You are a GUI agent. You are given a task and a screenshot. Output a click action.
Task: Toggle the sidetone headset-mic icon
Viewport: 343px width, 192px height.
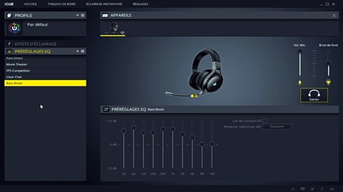pyautogui.click(x=328, y=82)
